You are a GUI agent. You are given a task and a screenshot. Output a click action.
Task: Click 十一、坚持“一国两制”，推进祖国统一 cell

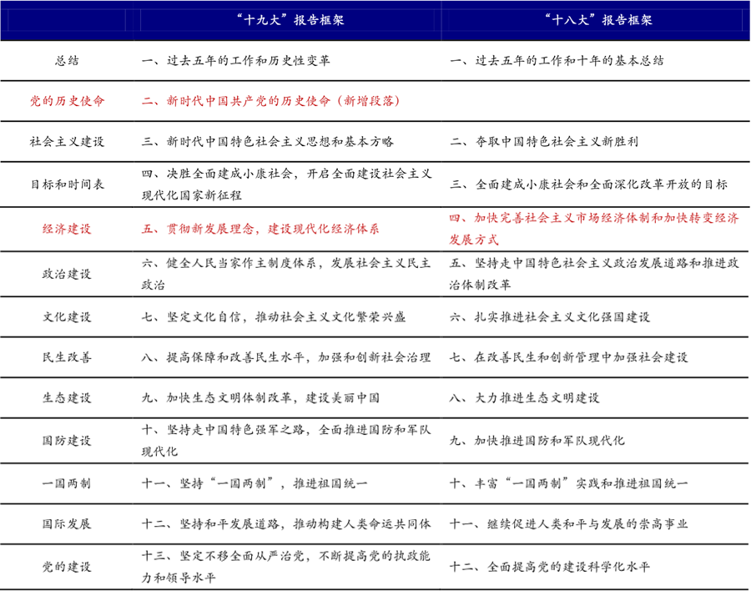coord(255,483)
